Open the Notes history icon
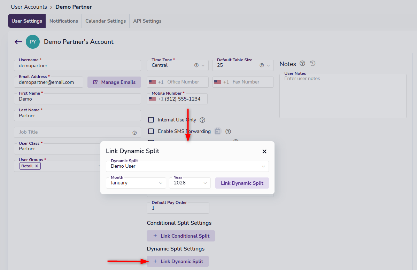 coord(312,63)
